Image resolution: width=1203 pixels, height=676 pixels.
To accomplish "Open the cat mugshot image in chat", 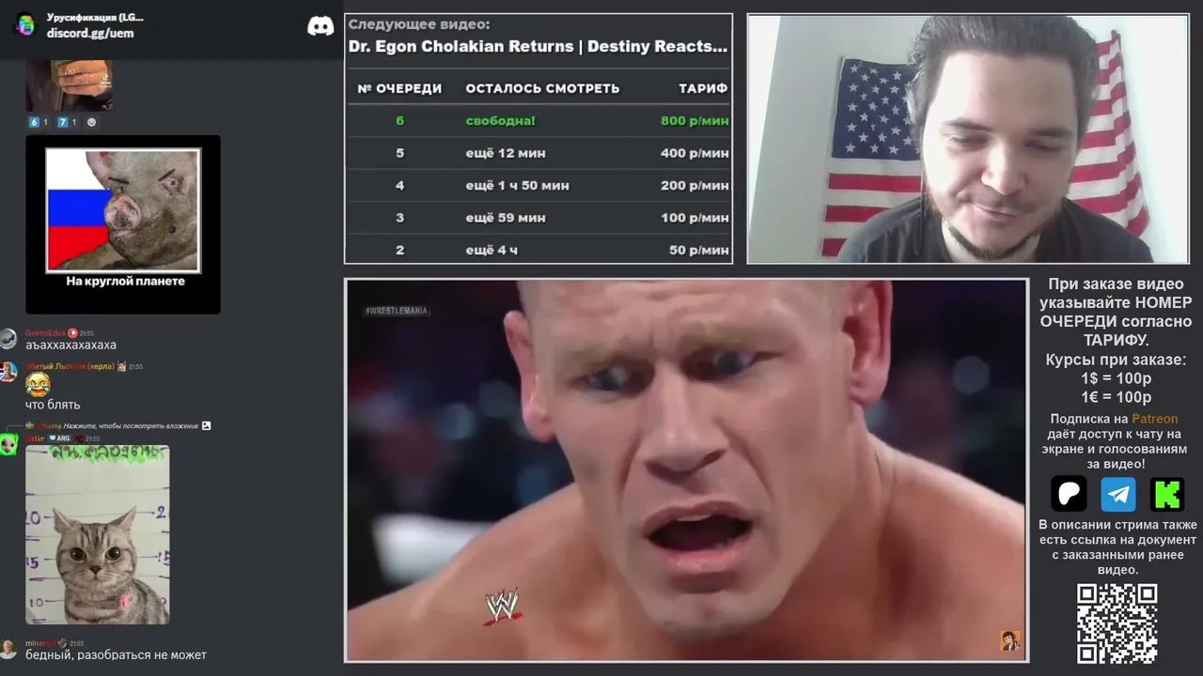I will (98, 534).
